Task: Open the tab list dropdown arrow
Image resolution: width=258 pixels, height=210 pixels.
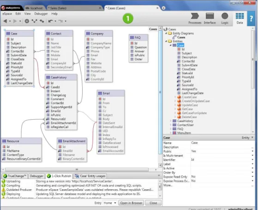Action: point(163,8)
